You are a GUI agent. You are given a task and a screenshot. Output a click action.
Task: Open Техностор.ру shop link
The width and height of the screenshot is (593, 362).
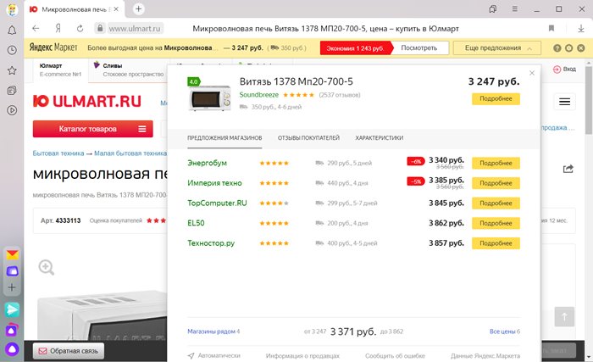point(211,243)
